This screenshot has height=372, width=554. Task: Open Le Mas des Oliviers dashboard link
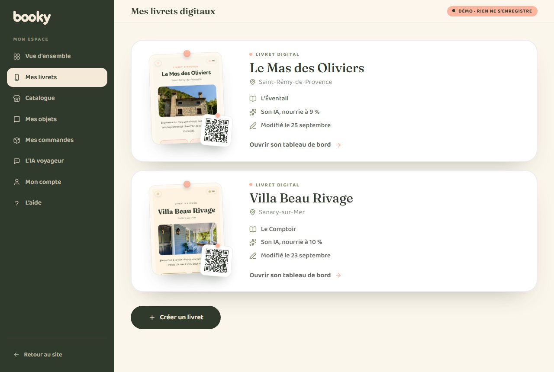296,145
